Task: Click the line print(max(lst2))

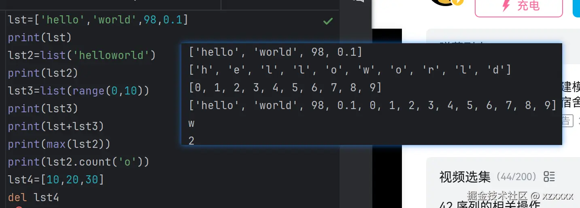Action: tap(59, 144)
